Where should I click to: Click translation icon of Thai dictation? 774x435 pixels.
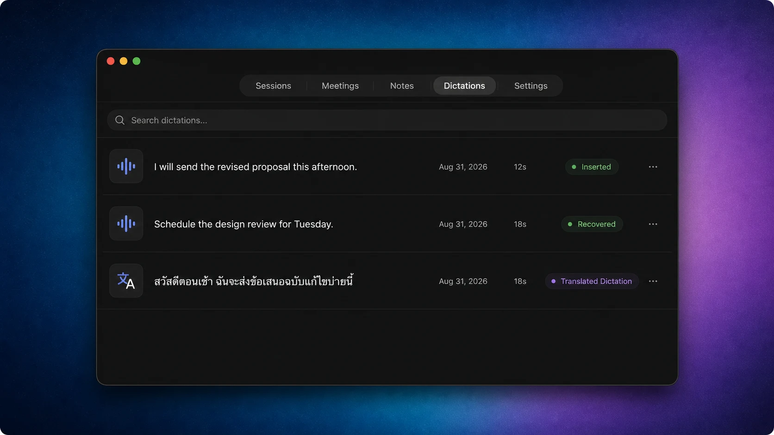tap(126, 281)
